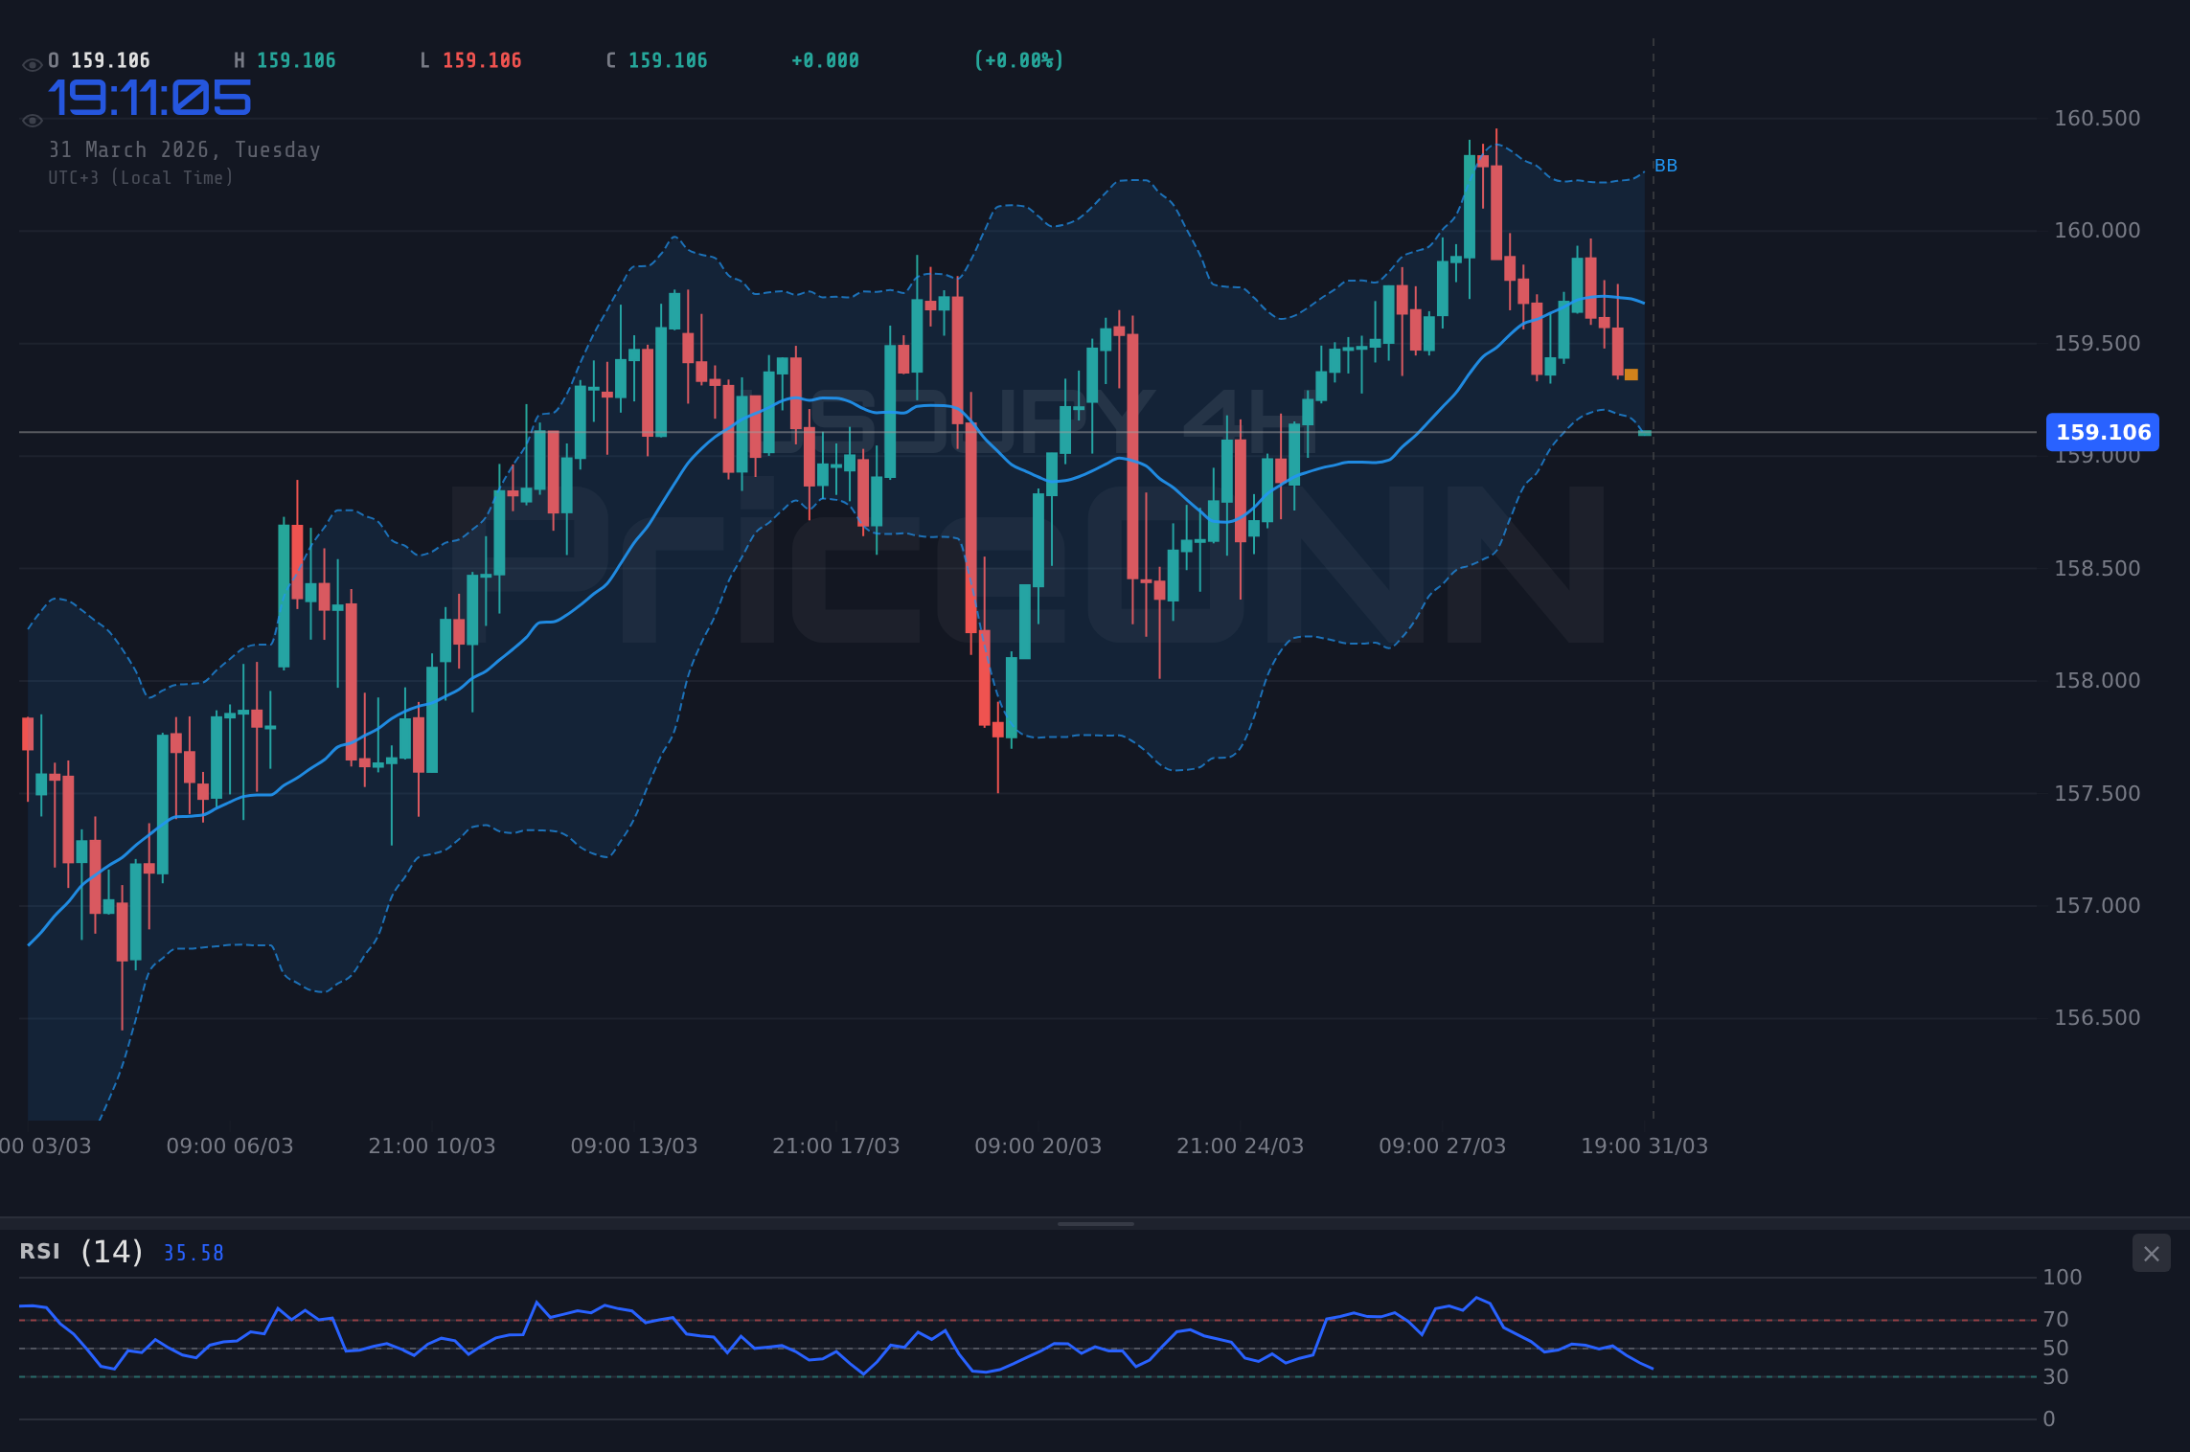Open the UTC+3 (Local Time) timezone setting
This screenshot has height=1452, width=2190.
(x=141, y=177)
